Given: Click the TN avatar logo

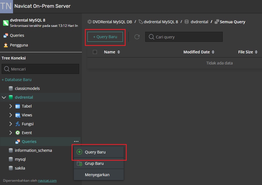Looking at the screenshot, I should [6, 7].
